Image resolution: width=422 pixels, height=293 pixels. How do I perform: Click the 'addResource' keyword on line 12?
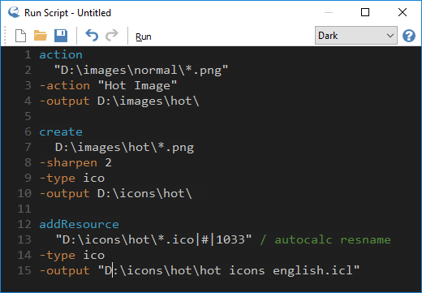79,224
